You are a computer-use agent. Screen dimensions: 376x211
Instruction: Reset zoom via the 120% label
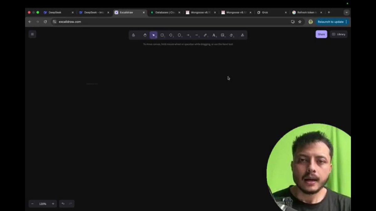coord(43,204)
